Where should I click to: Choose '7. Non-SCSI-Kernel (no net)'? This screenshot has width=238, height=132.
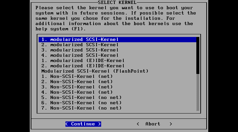point(117,108)
